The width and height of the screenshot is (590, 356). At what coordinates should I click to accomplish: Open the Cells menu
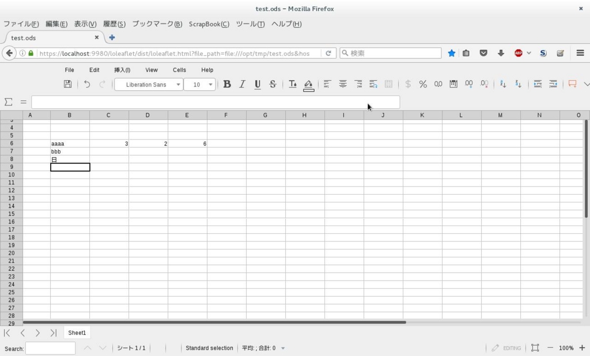click(179, 70)
